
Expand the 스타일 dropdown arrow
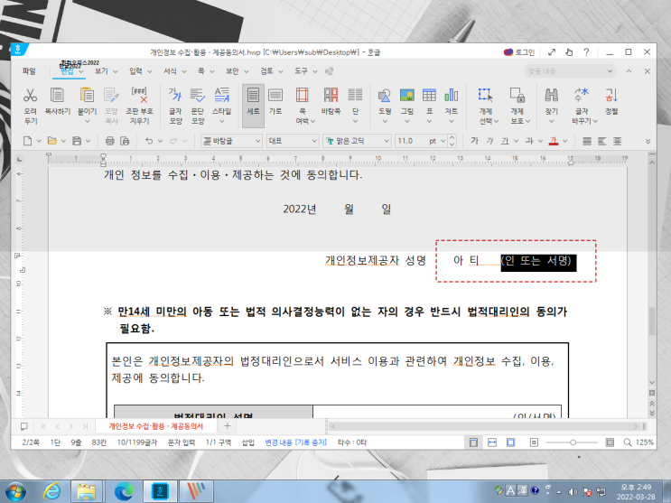click(221, 122)
